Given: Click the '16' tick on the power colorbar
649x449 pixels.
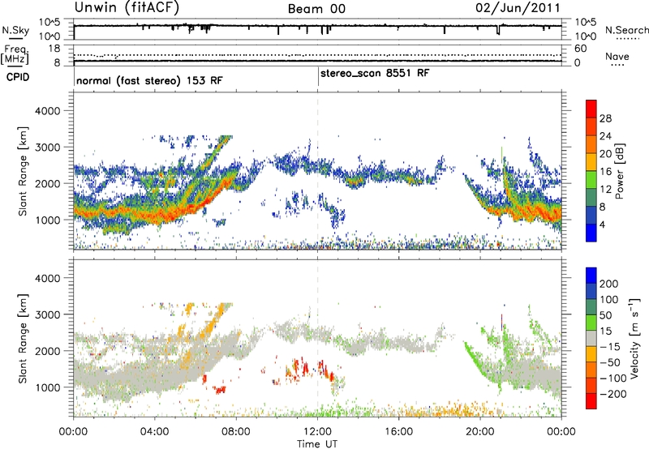Looking at the screenshot, I should pyautogui.click(x=605, y=172).
